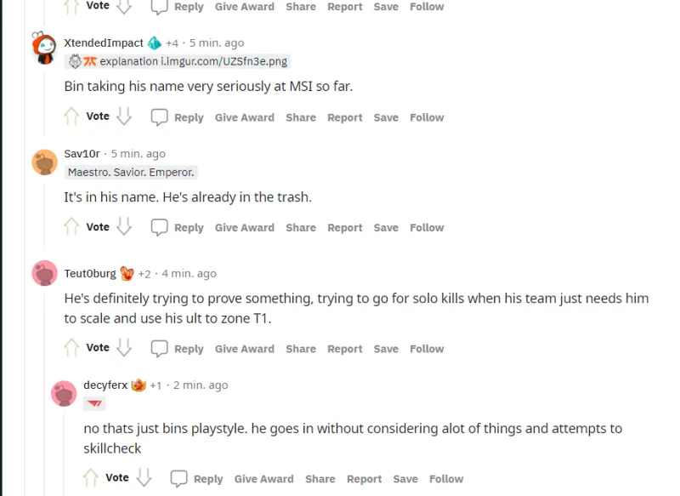Open the imgur explanation flair link
Viewport: 680px width, 496px height.
coord(194,61)
